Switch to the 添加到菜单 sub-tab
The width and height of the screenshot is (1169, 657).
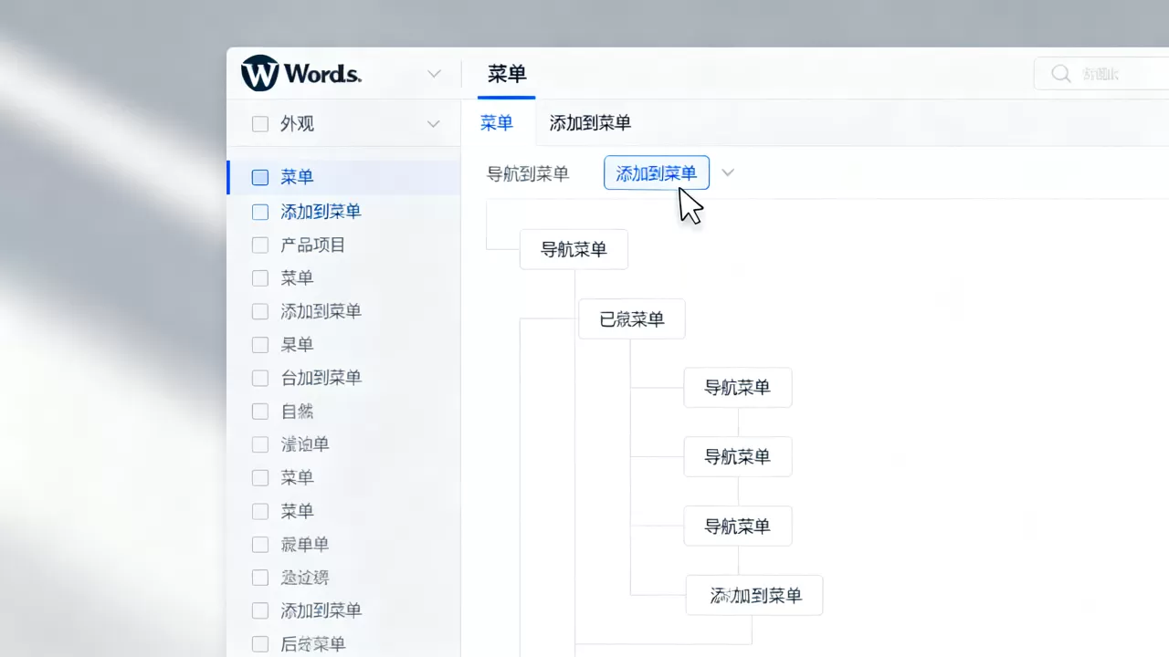point(590,123)
